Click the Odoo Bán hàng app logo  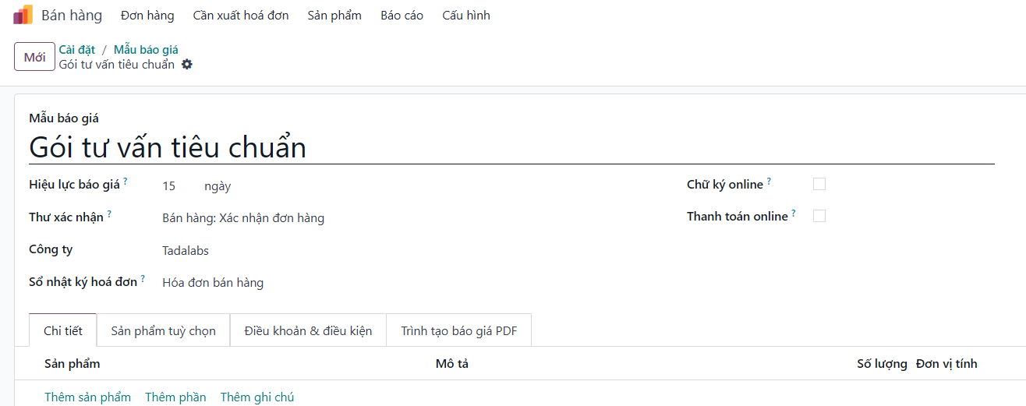tap(23, 15)
